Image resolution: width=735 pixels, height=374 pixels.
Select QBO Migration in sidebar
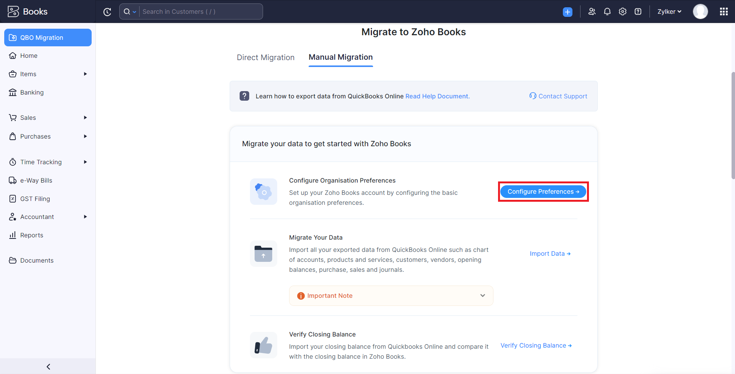click(48, 38)
